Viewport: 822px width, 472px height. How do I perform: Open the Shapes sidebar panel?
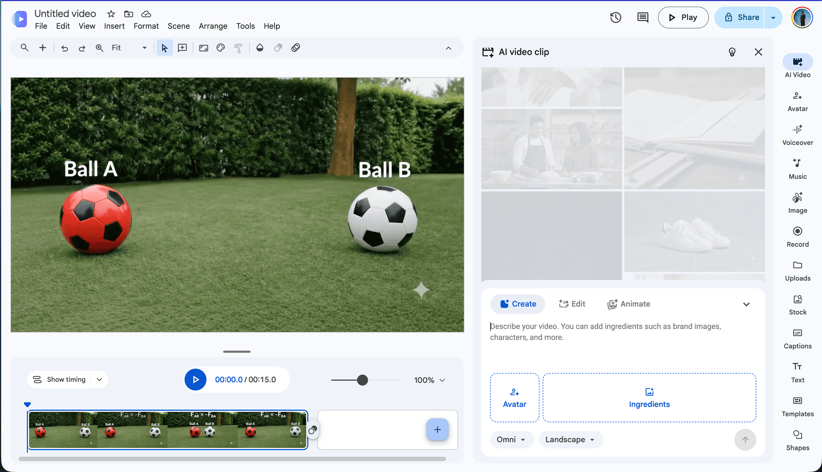pos(797,441)
